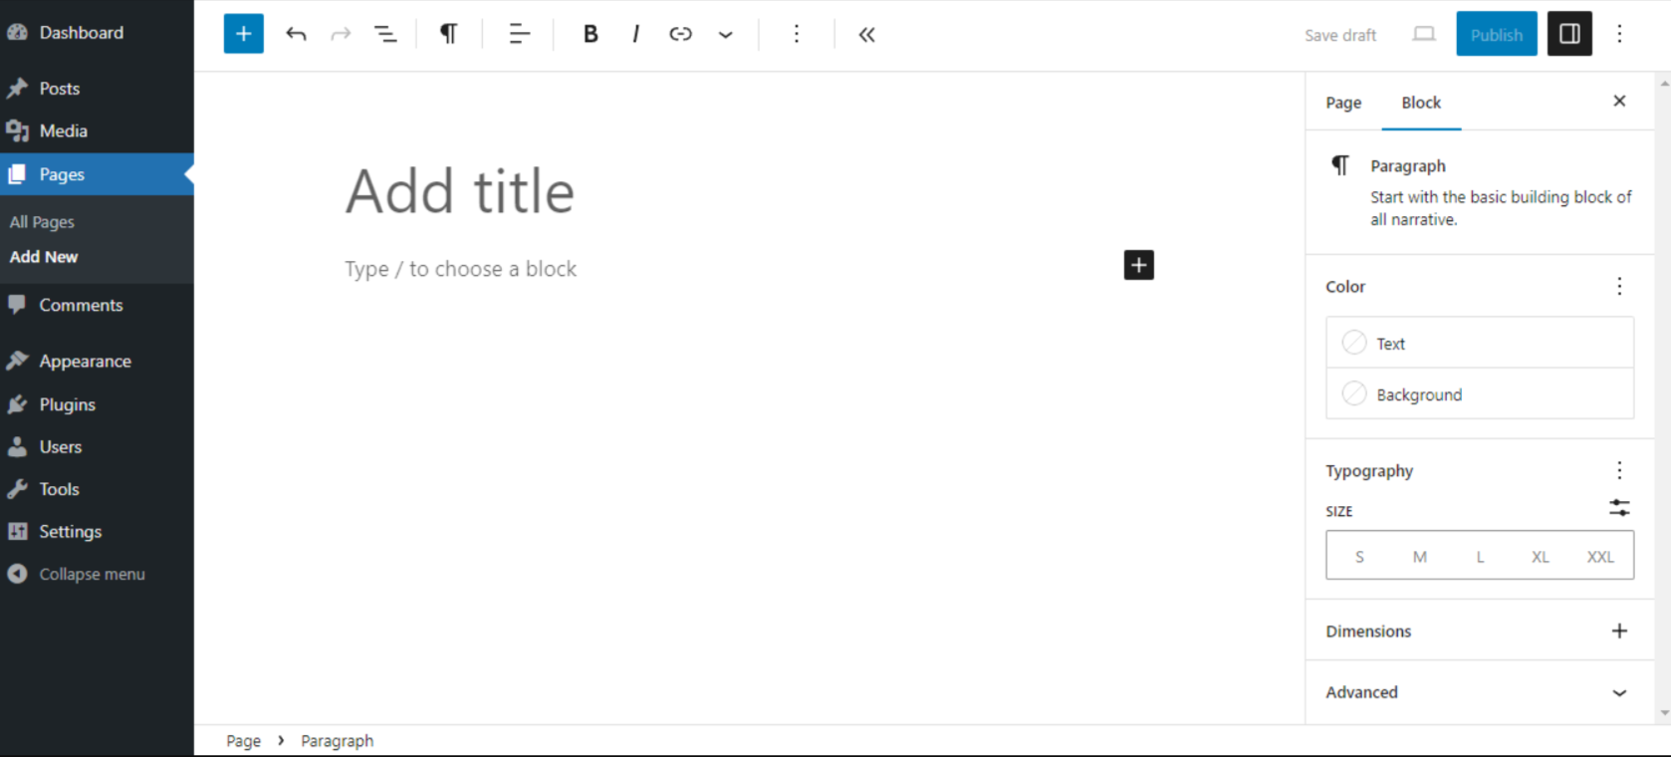Image resolution: width=1671 pixels, height=757 pixels.
Task: Undo the last change
Action: [x=296, y=34]
